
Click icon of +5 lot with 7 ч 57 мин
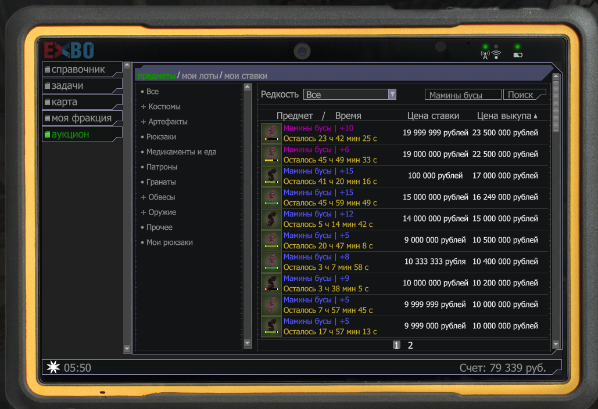click(x=271, y=305)
